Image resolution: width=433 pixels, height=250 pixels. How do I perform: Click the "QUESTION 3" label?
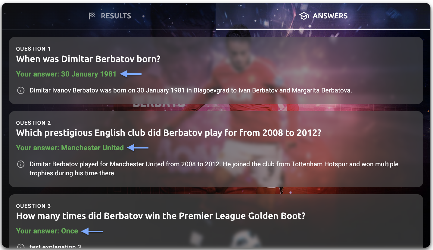tap(33, 206)
